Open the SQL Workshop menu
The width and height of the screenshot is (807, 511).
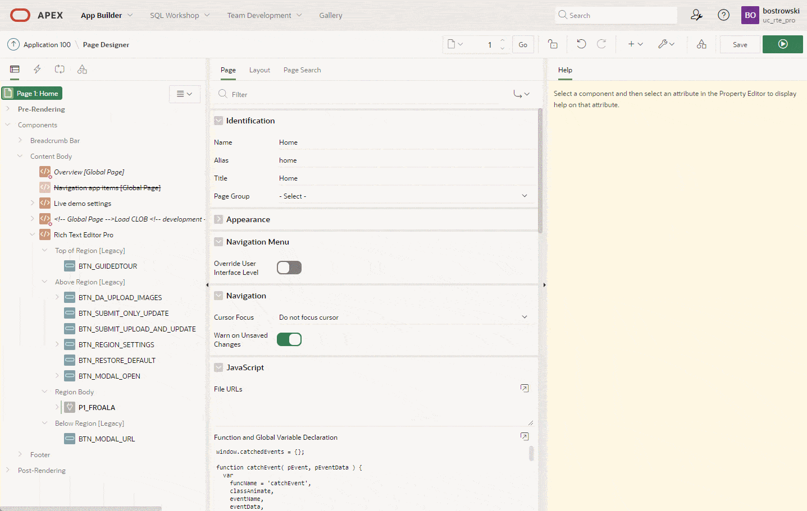180,15
